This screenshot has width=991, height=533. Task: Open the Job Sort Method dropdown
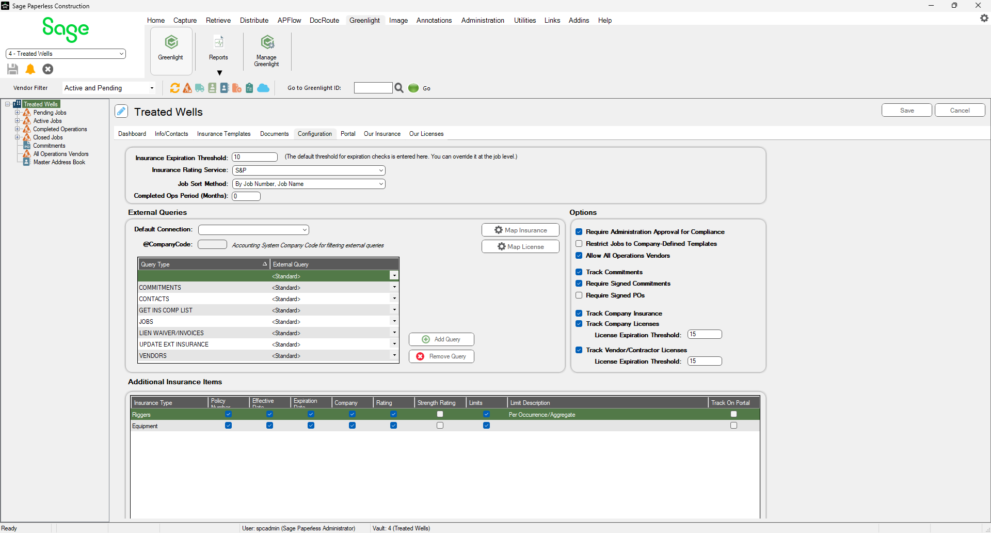(309, 184)
